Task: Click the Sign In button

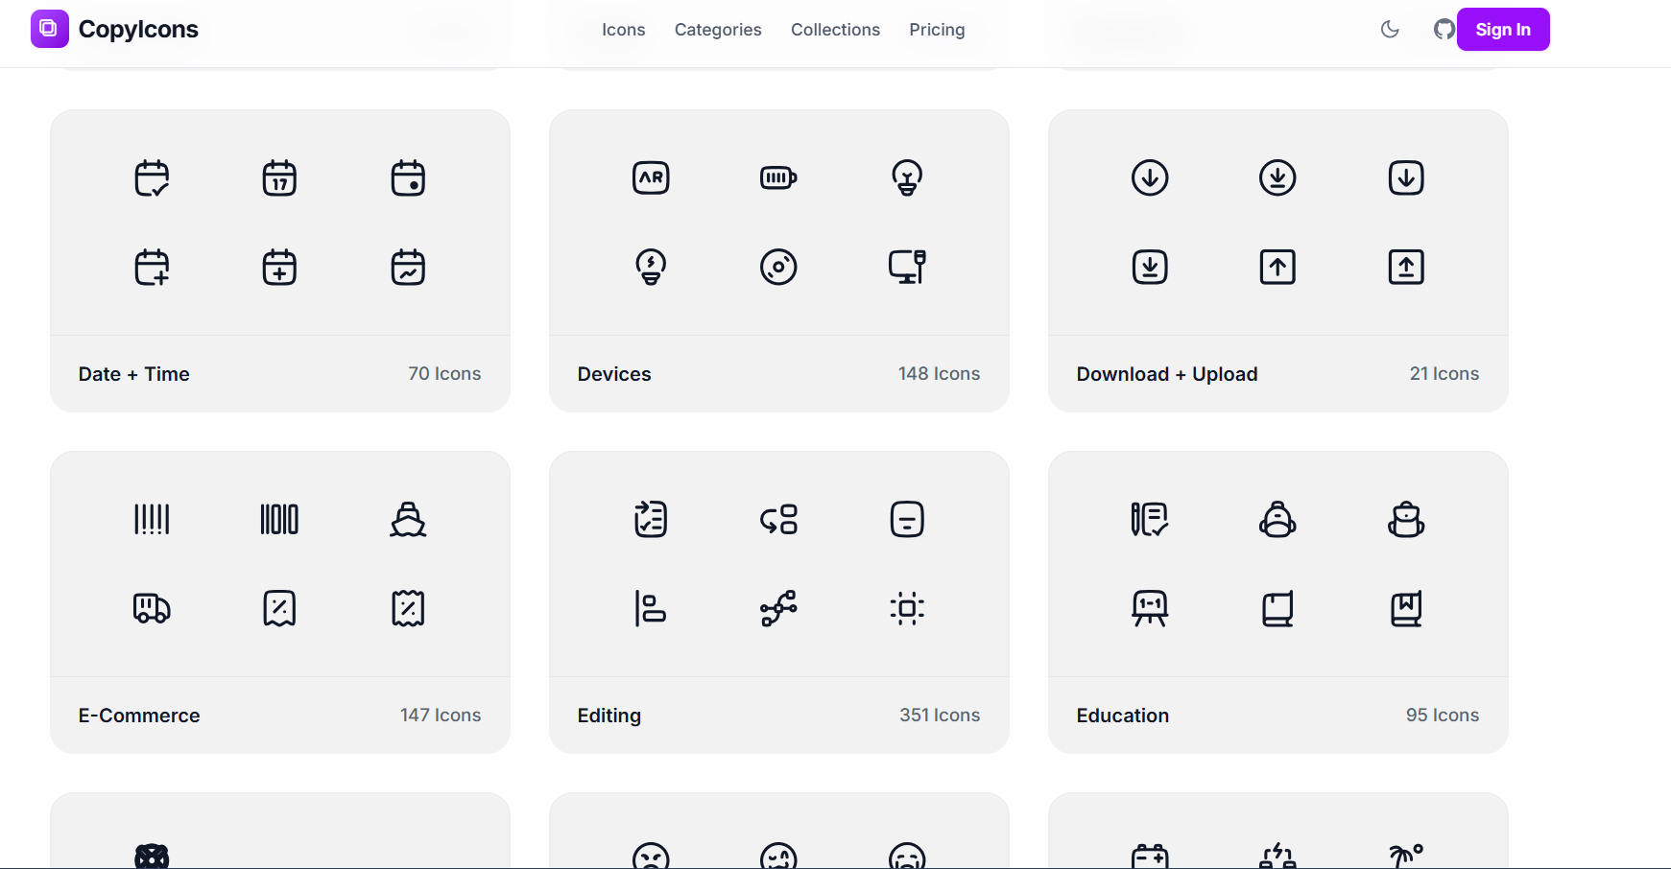Action: [1503, 30]
